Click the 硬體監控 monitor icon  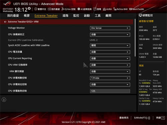[140, 15]
